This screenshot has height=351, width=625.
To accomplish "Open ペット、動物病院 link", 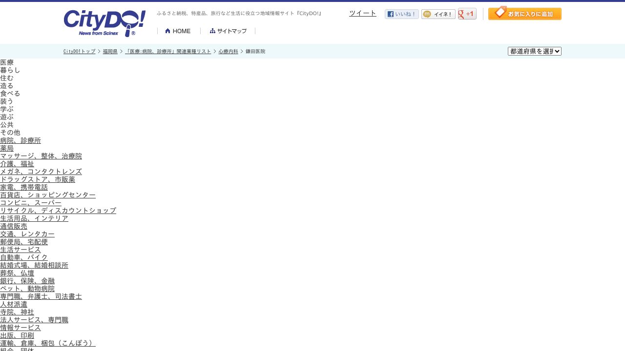I will click(27, 289).
